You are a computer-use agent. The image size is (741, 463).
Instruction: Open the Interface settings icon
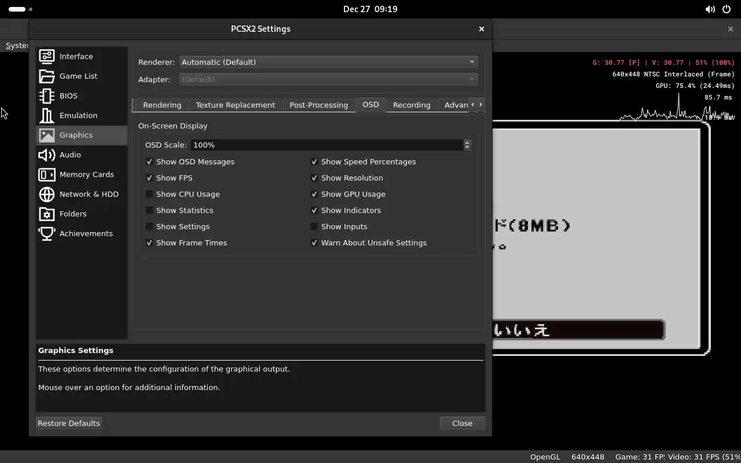tap(47, 56)
